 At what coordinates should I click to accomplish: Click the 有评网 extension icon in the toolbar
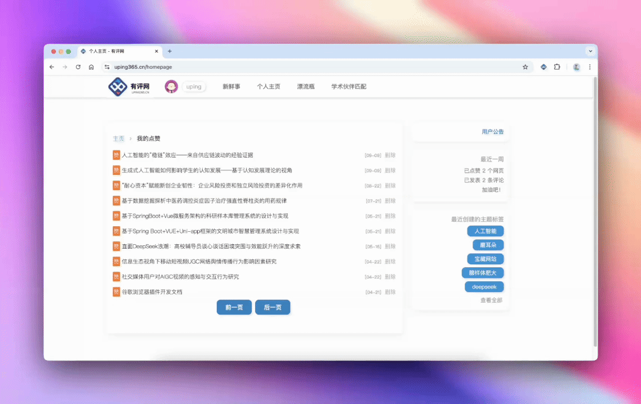coord(544,67)
